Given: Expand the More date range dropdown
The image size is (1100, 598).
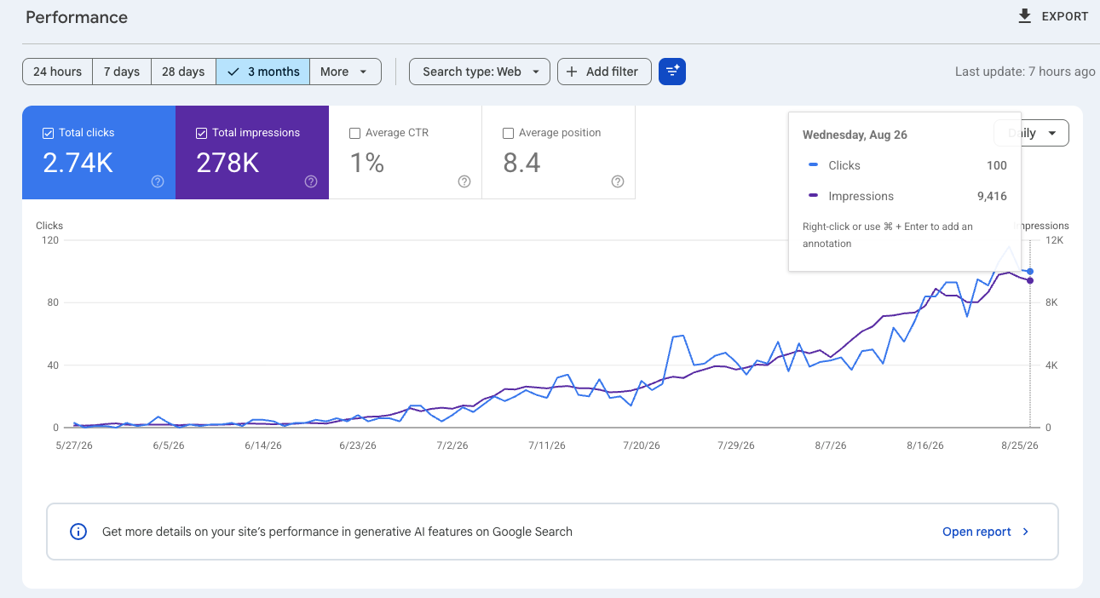Looking at the screenshot, I should [x=345, y=72].
